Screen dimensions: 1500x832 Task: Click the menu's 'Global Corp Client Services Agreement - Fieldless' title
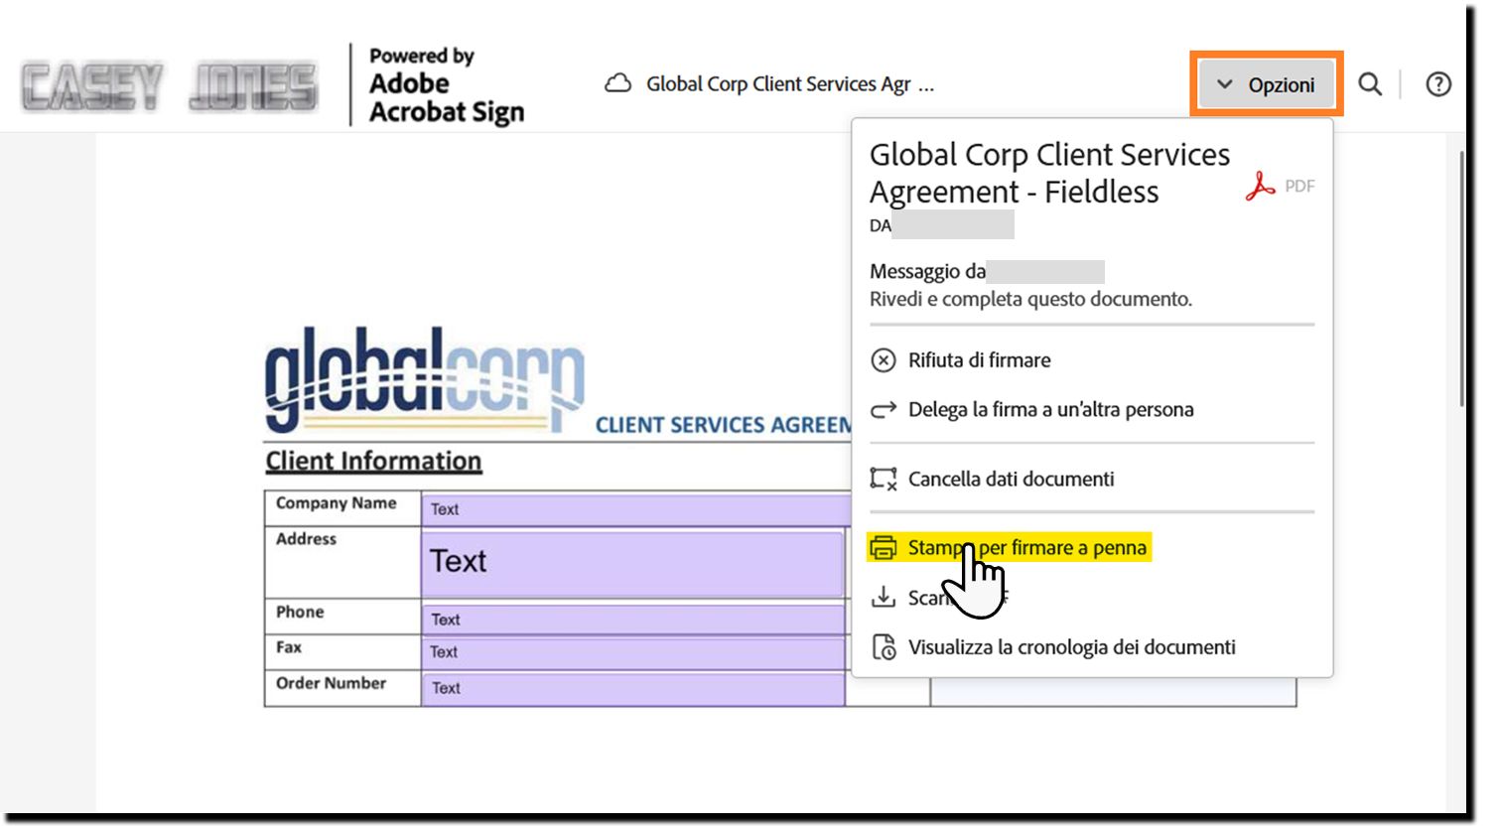(x=1049, y=173)
